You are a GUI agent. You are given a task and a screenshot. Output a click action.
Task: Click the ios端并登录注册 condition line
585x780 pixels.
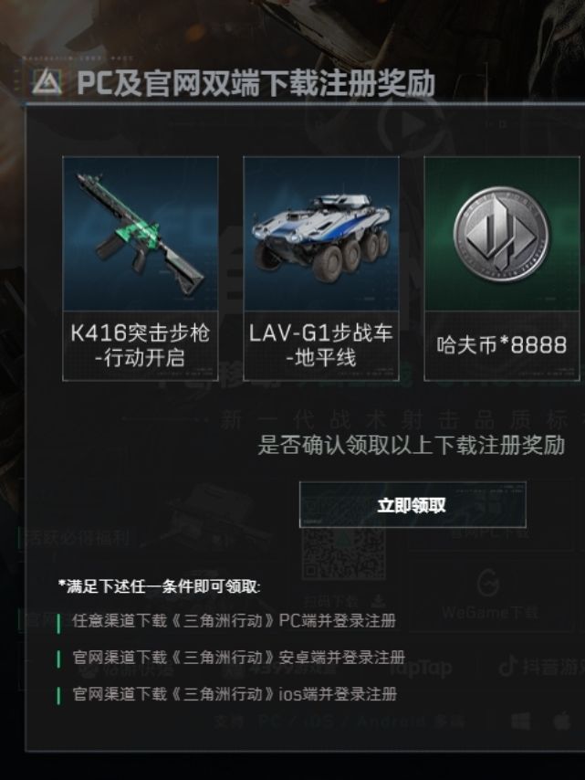coord(235,693)
